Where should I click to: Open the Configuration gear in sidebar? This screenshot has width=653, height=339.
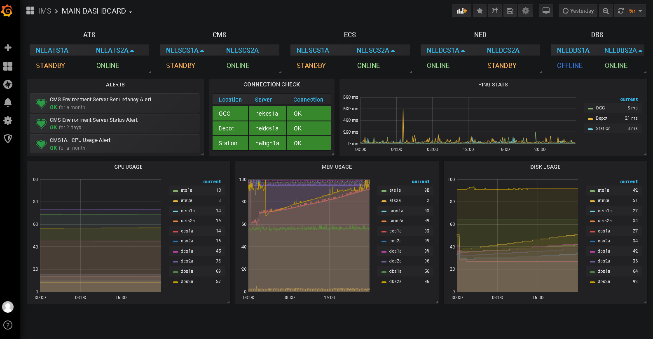pos(8,121)
